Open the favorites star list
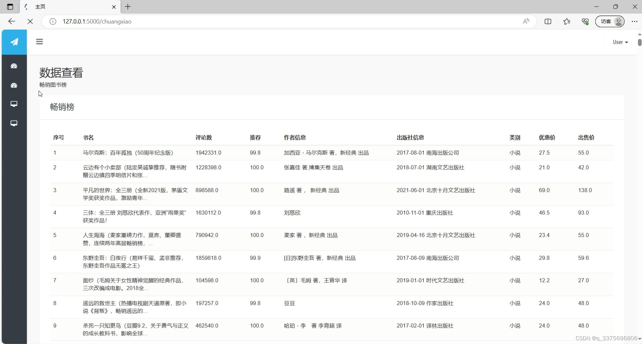The height and width of the screenshot is (344, 642). point(567,21)
